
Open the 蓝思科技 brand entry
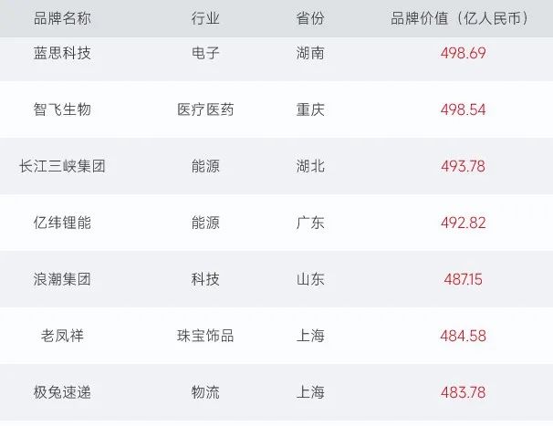[62, 53]
